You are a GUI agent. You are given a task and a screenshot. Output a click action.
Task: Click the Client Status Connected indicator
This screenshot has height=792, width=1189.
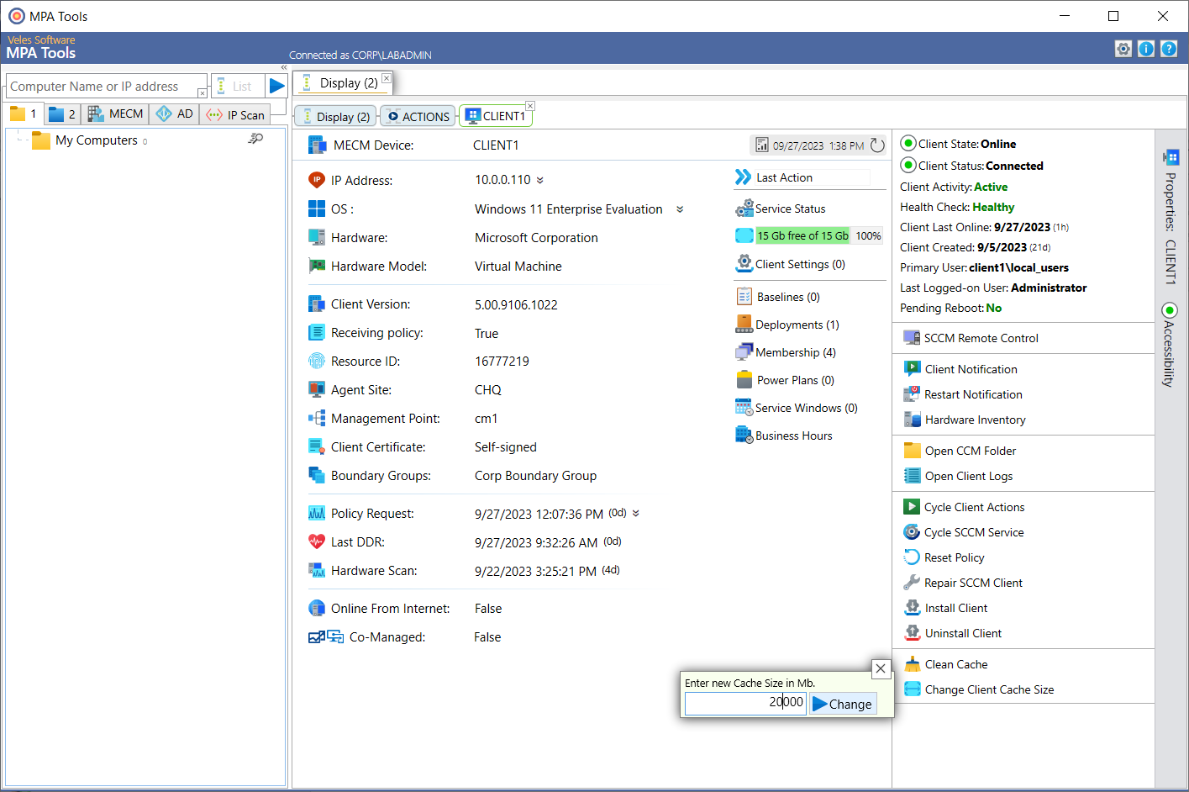pos(908,165)
